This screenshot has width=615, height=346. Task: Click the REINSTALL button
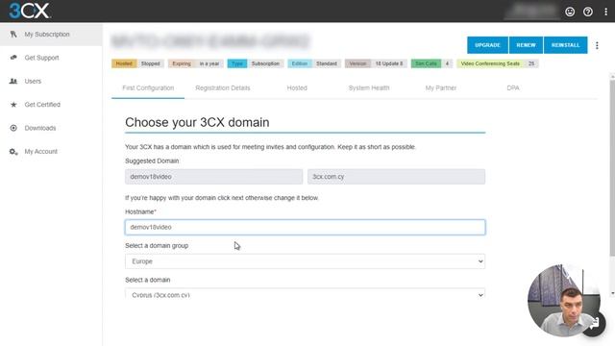pos(566,45)
